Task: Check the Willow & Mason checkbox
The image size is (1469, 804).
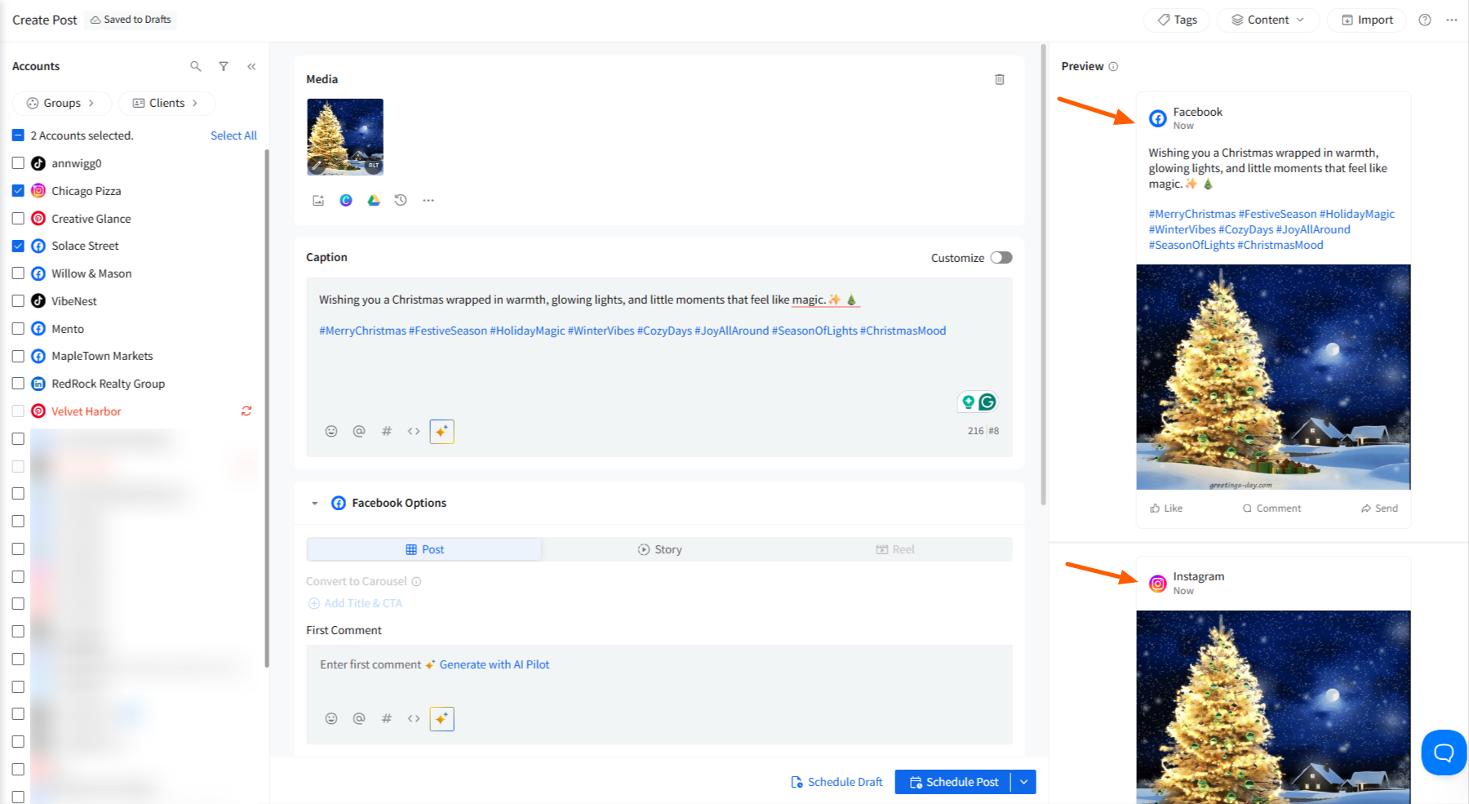Action: click(18, 273)
